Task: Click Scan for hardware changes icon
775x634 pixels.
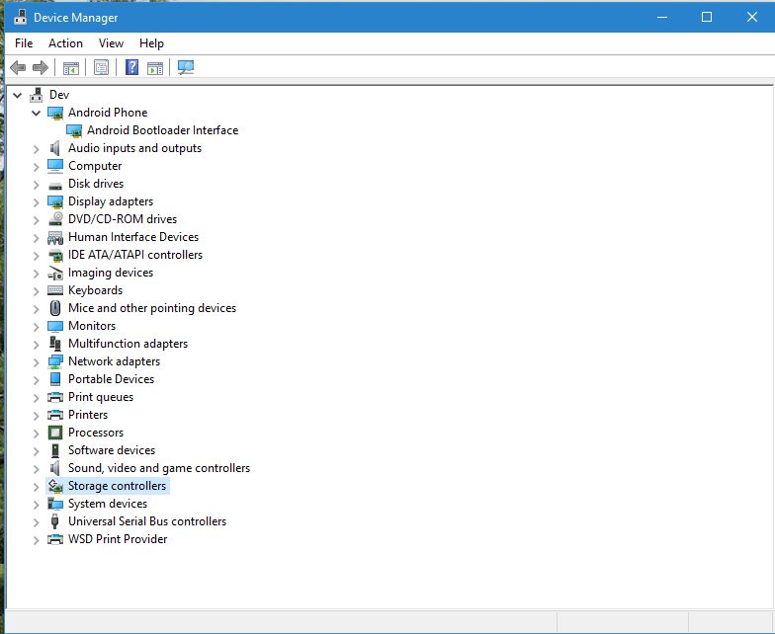Action: [186, 68]
